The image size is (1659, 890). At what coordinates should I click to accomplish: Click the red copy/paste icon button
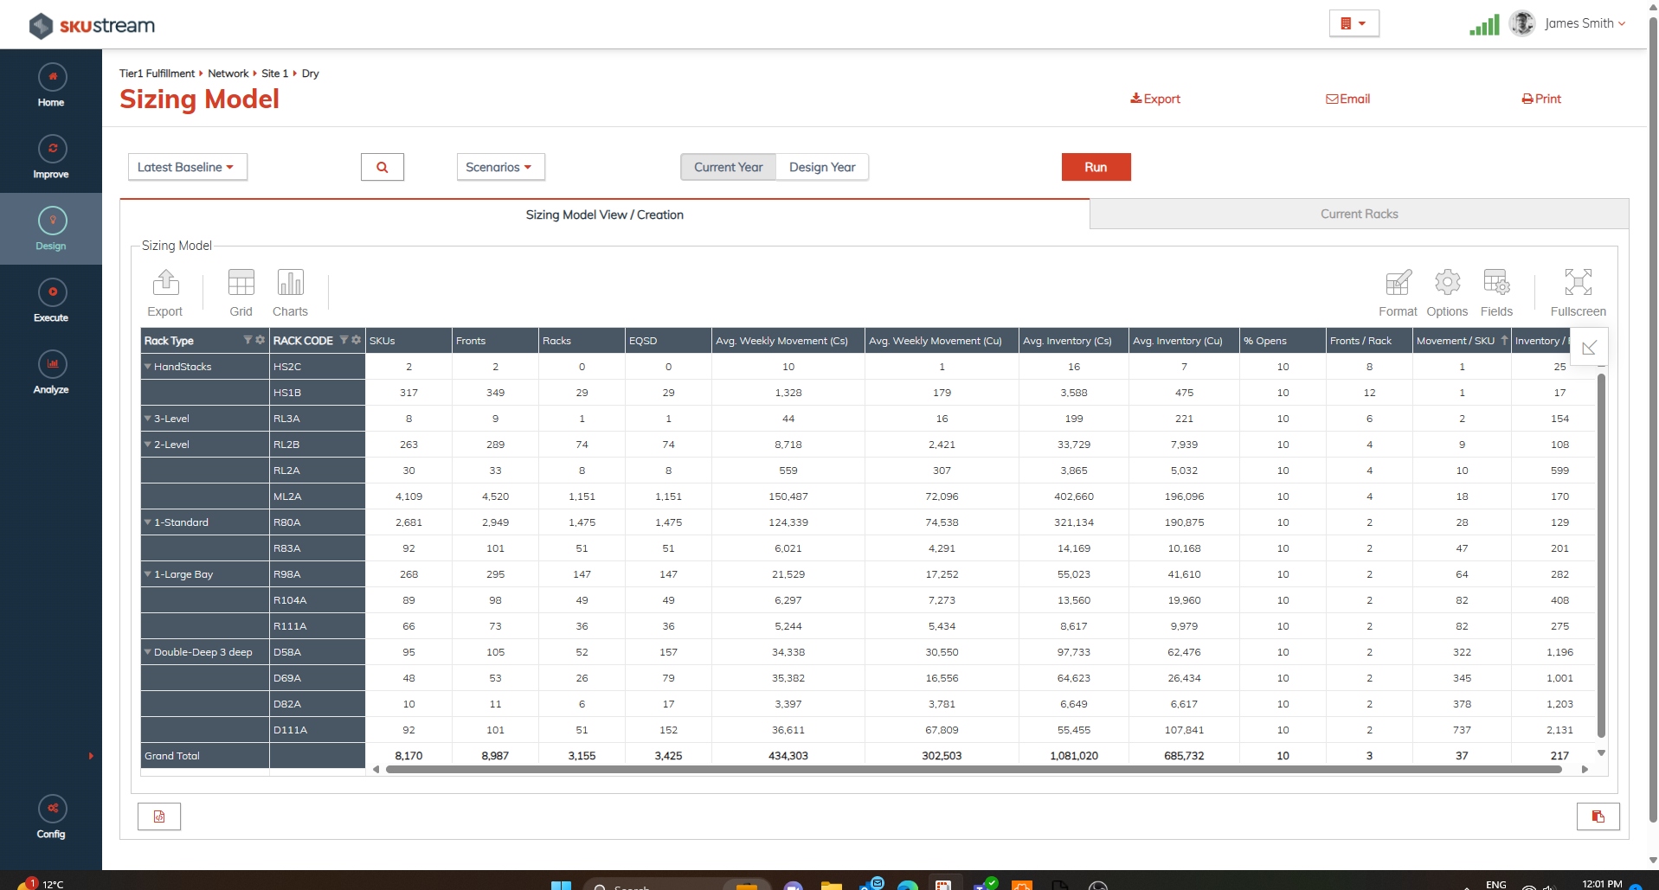1598,816
